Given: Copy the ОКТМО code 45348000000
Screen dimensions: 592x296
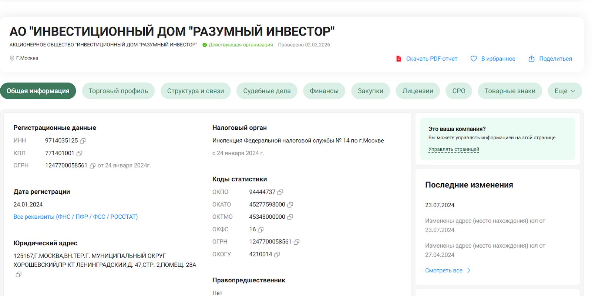Looking at the screenshot, I should (x=290, y=217).
